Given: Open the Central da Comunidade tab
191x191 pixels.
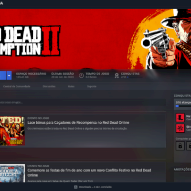Looking at the screenshot, I should (17, 86).
